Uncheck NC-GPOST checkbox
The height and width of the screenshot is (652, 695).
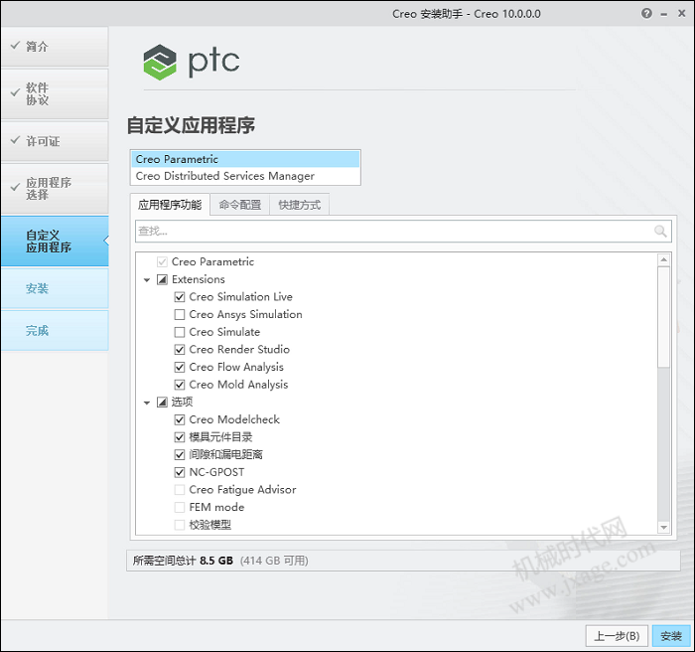[x=180, y=472]
